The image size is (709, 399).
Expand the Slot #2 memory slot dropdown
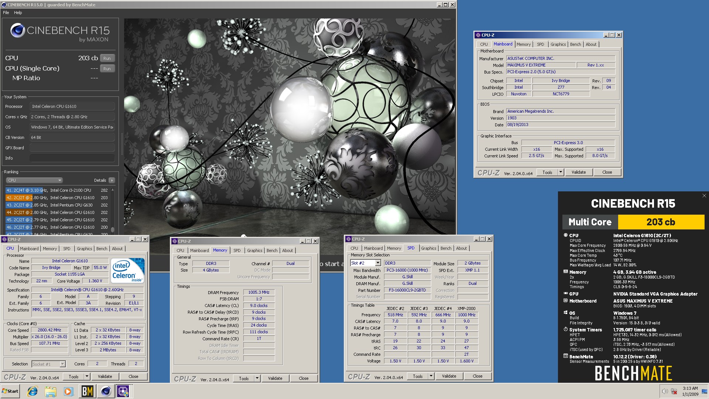(378, 263)
